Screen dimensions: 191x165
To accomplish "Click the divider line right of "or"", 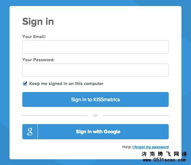I will point(136,115).
